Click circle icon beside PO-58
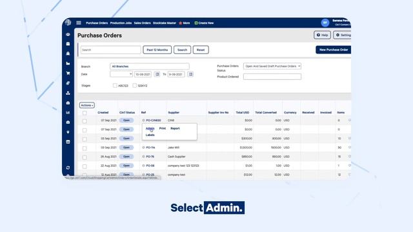Viewport: 413px width, 232px height. [143, 166]
